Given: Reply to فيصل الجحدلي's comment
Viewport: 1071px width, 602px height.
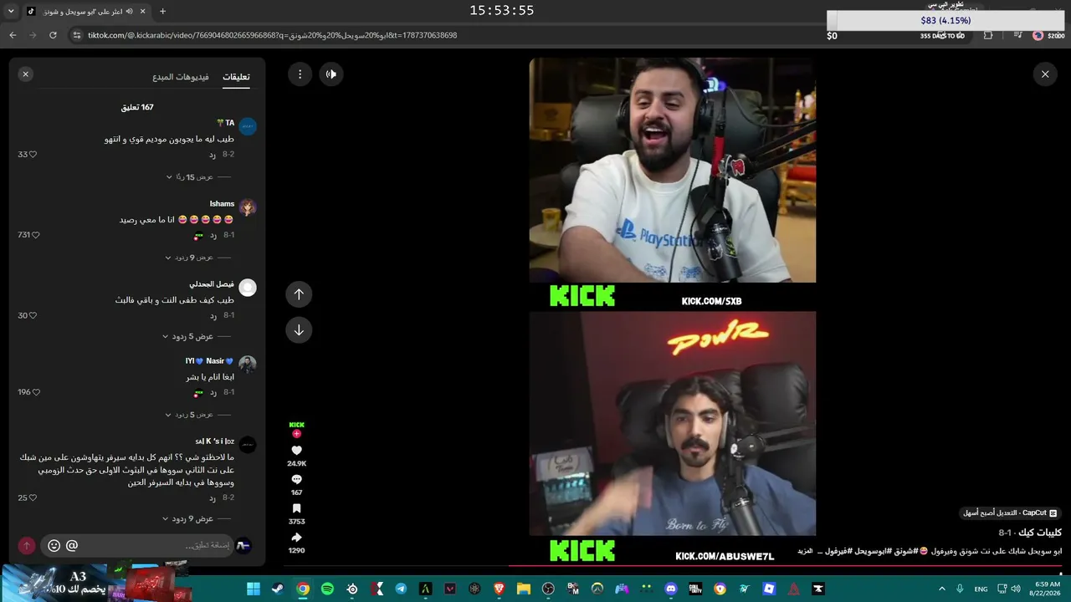Looking at the screenshot, I should coord(213,315).
